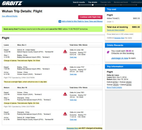142x130 pixels.
Task: Select the Trip details step
Action: pos(93,2)
